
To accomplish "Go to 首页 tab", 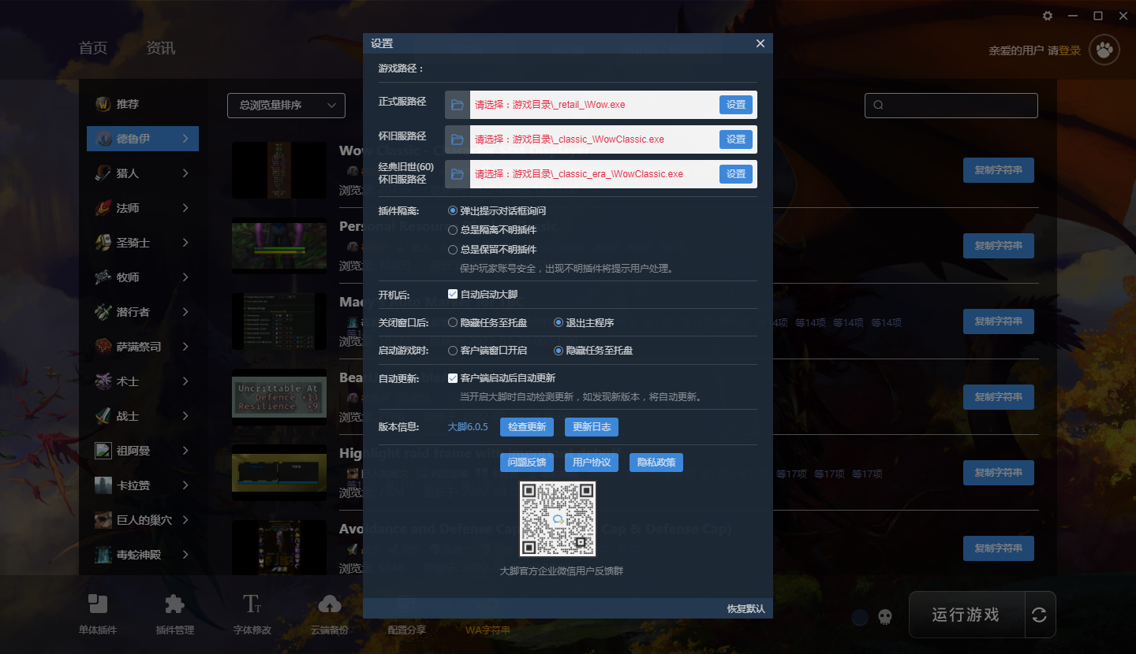I will (93, 48).
